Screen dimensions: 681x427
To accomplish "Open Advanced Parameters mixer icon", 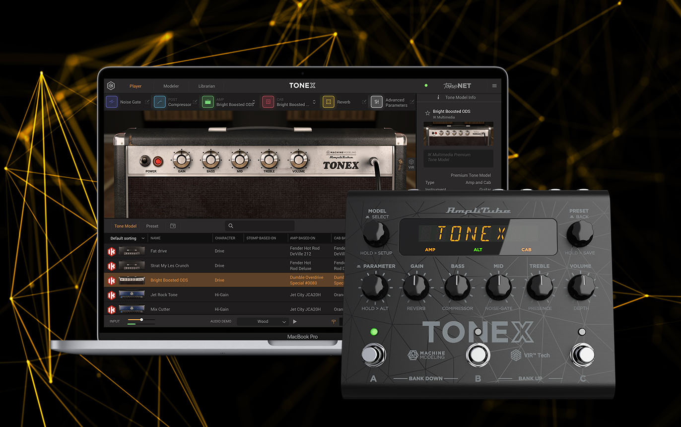I will click(377, 102).
